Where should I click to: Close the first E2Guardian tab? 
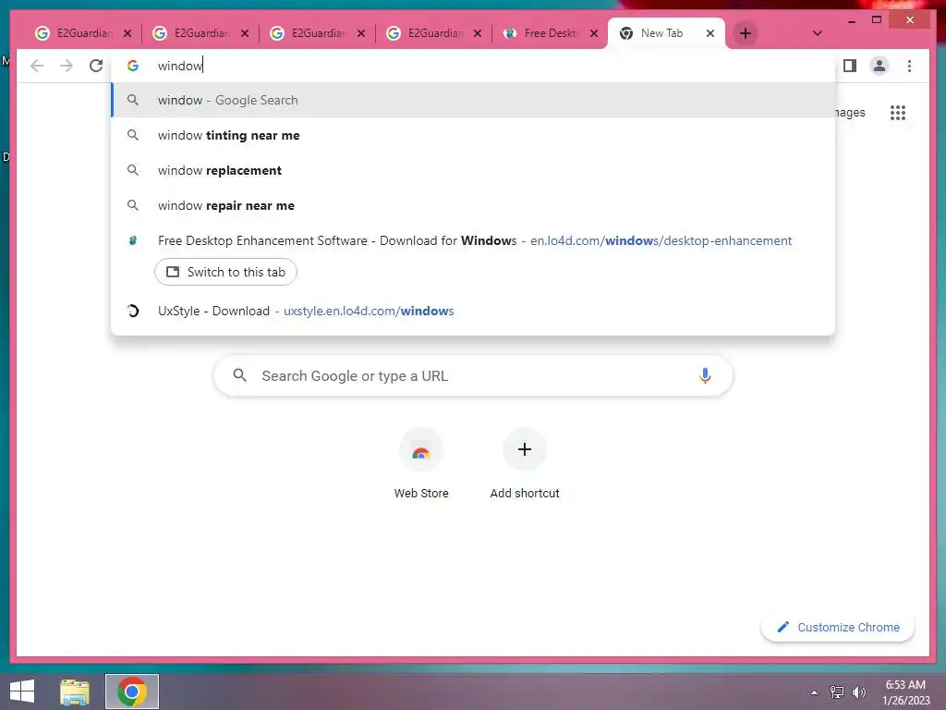click(x=127, y=33)
